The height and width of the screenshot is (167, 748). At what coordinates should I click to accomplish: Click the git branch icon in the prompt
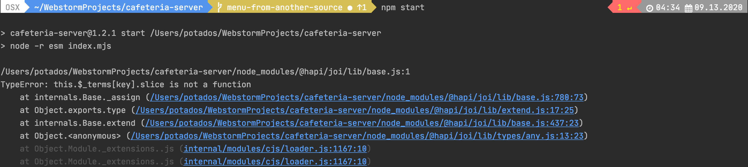pyautogui.click(x=220, y=7)
